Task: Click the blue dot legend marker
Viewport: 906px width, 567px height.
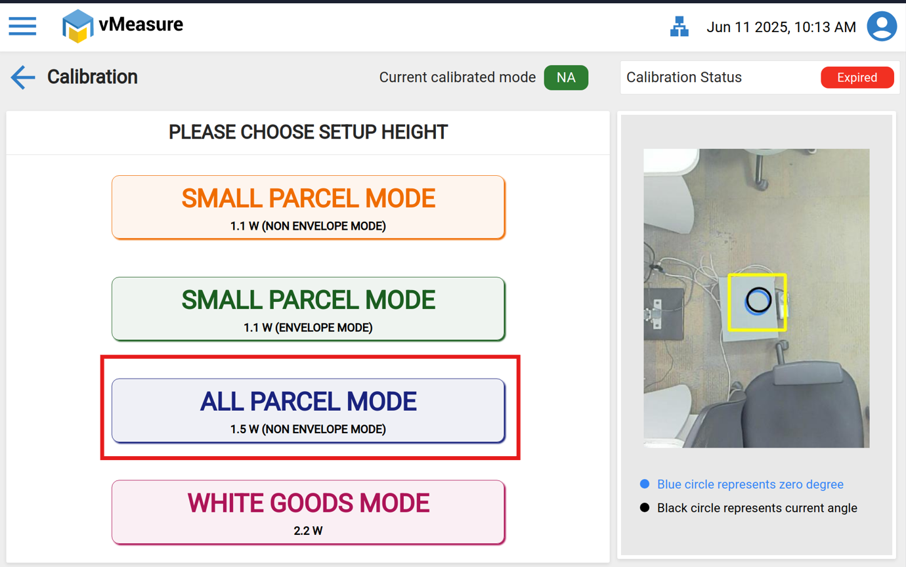Action: click(x=645, y=484)
